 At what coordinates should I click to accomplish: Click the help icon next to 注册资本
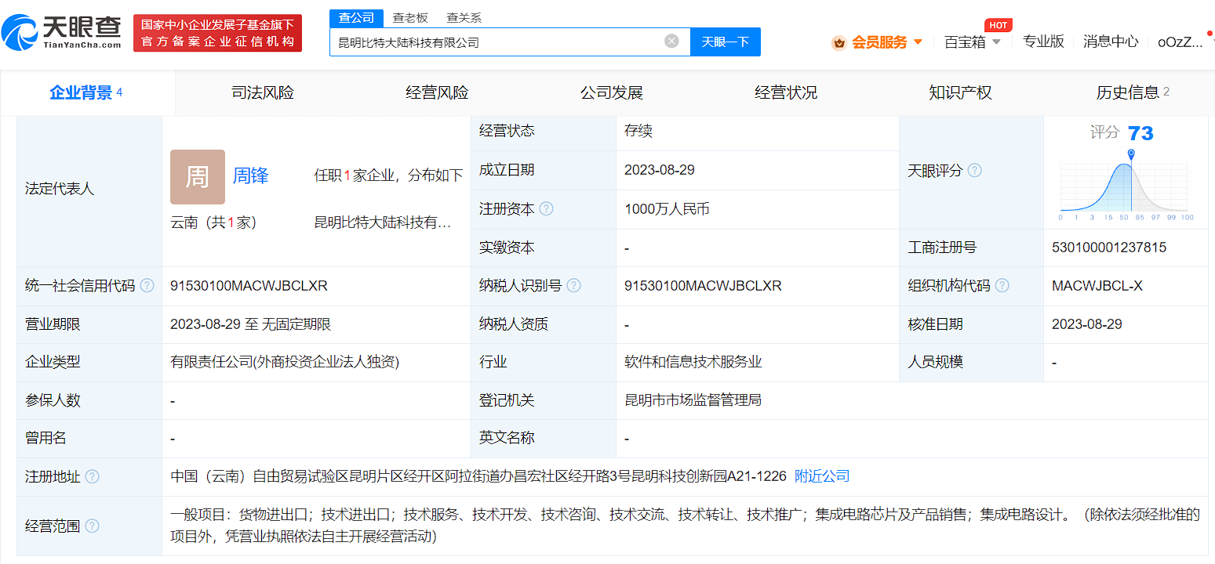coord(547,209)
